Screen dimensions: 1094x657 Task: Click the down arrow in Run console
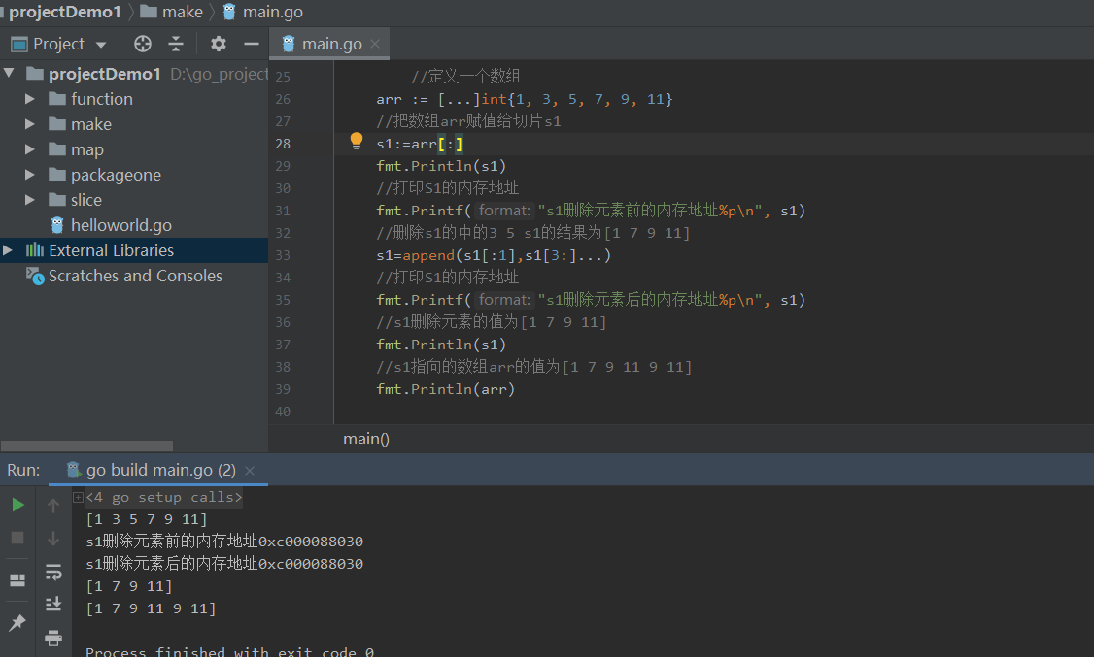pyautogui.click(x=53, y=538)
